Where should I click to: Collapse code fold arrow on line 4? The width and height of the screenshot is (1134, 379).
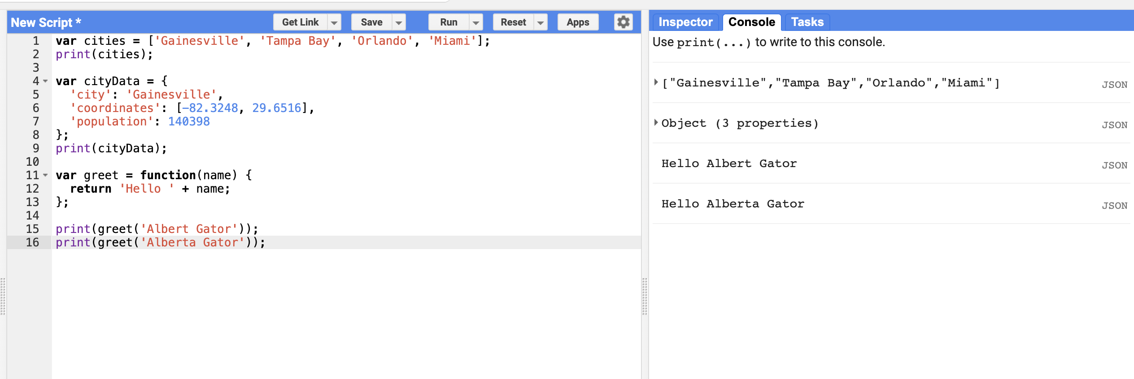[45, 81]
